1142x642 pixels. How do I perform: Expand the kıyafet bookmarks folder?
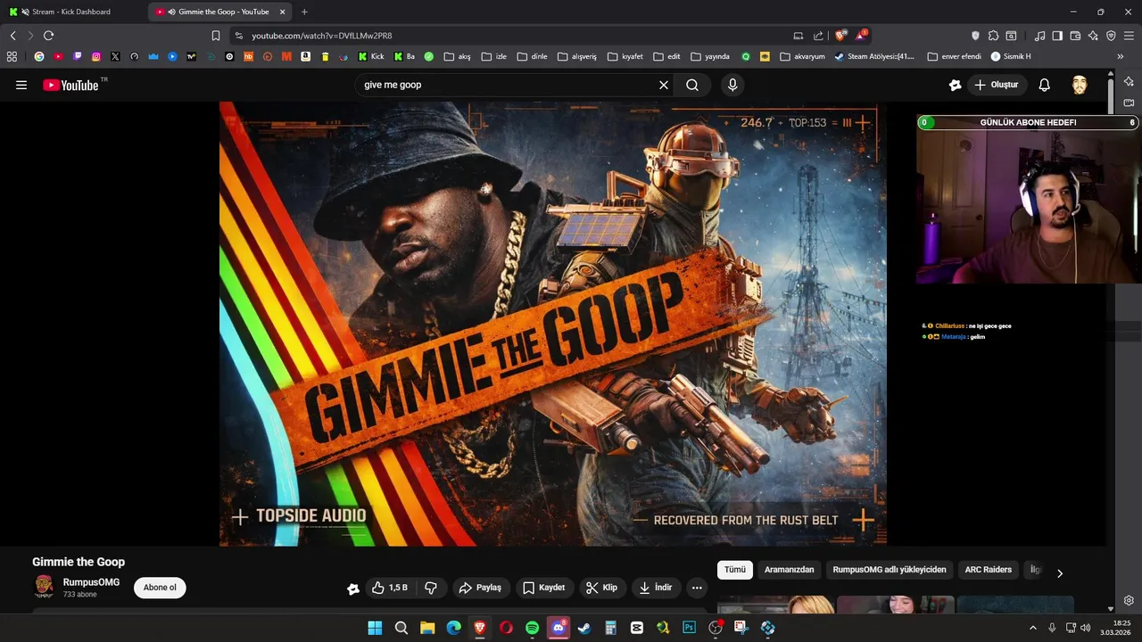[x=625, y=56]
